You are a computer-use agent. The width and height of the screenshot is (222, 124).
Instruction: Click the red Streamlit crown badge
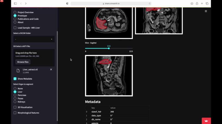click(x=206, y=121)
